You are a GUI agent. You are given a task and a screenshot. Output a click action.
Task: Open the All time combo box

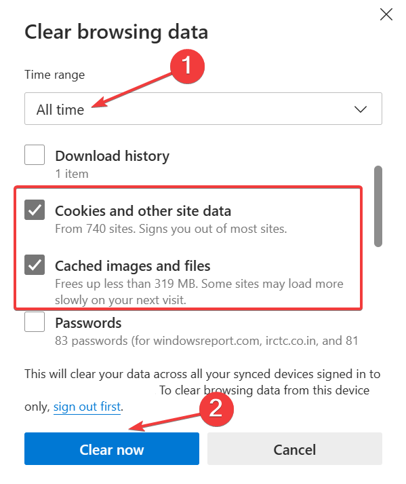click(x=203, y=109)
